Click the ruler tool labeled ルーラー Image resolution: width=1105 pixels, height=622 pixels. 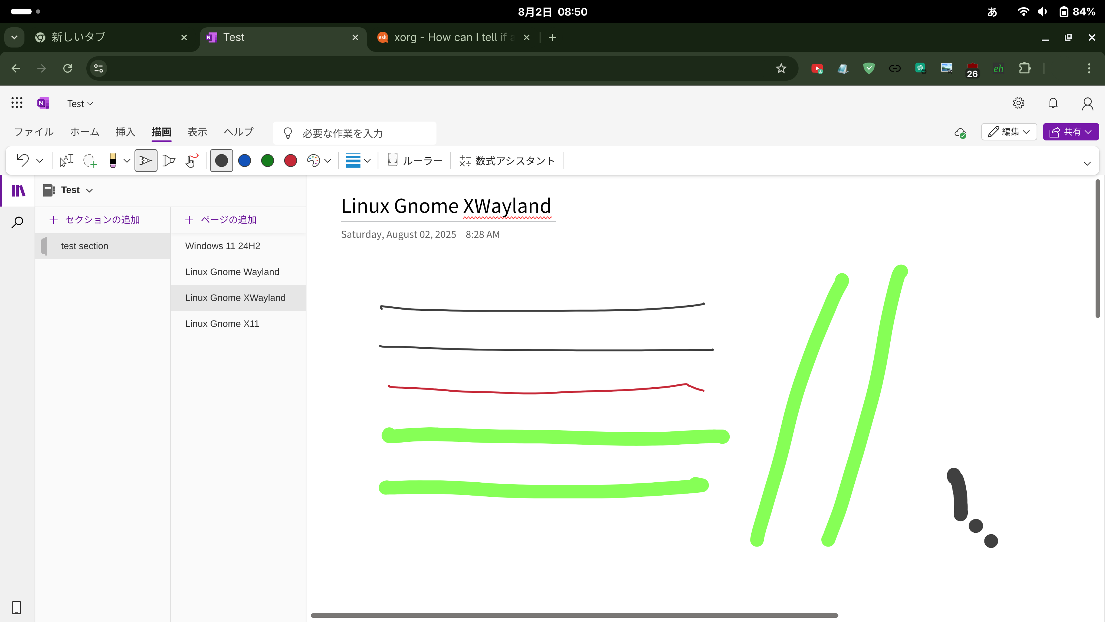(x=415, y=161)
